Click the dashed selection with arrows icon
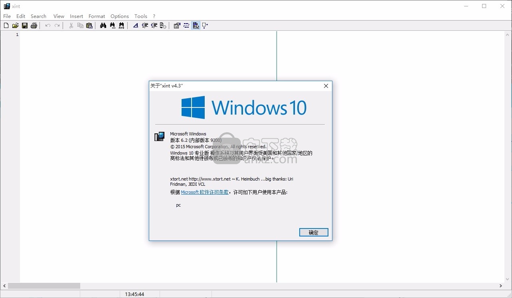Viewport: 512px width, 298px height. (205, 26)
